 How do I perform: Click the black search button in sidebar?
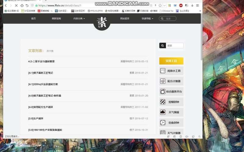pyautogui.click(x=163, y=46)
